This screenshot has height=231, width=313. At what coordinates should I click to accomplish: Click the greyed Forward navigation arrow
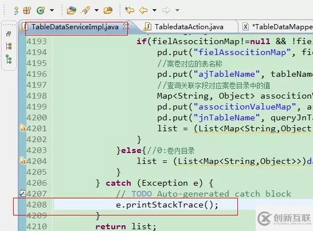pyautogui.click(x=166, y=10)
